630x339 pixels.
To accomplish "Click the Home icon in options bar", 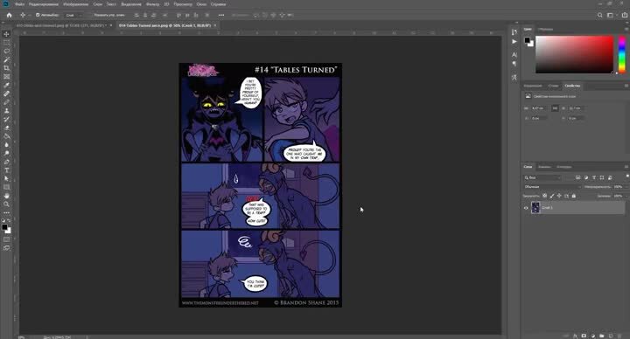I will coord(10,15).
